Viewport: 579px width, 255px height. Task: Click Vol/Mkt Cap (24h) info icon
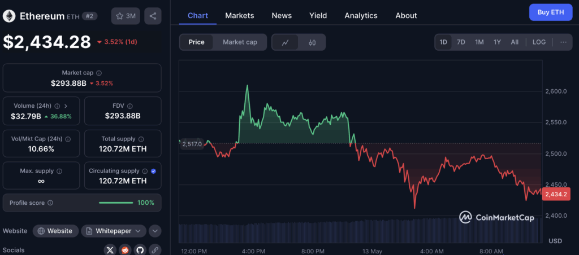(68, 139)
